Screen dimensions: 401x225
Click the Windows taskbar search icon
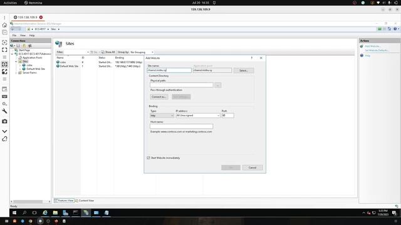(x=24, y=212)
